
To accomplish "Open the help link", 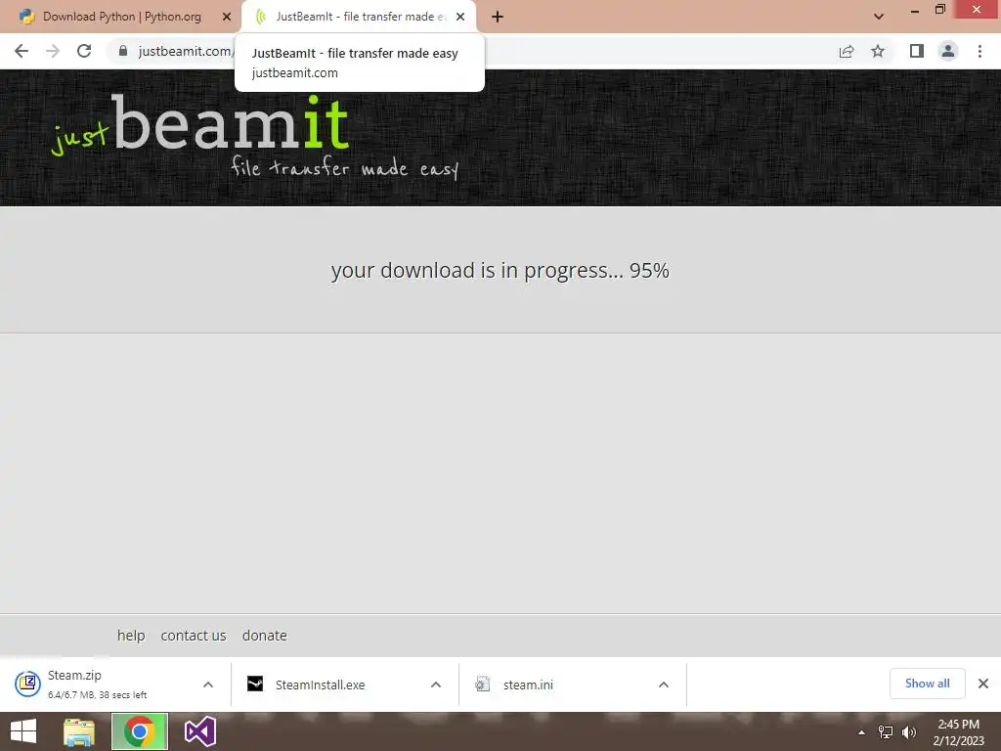I will tap(131, 636).
